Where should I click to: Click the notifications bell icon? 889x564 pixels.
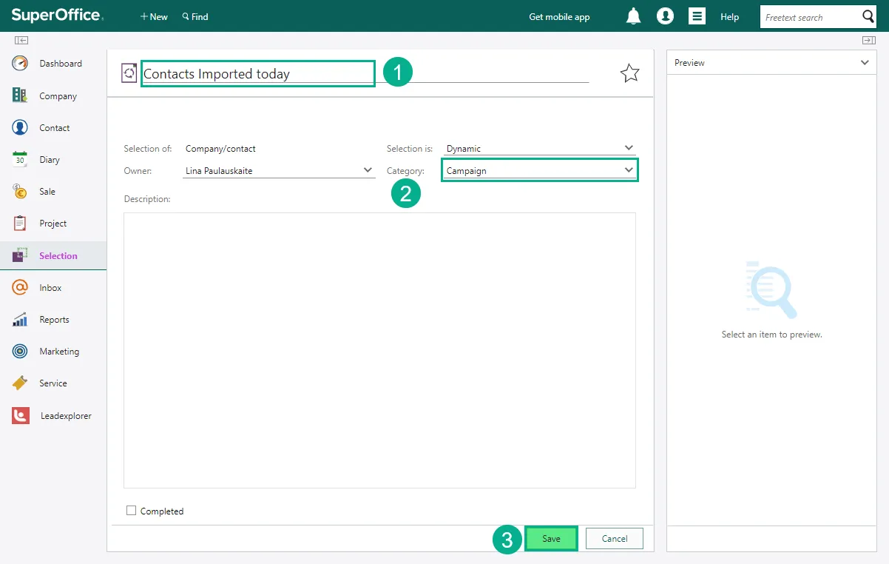point(633,16)
